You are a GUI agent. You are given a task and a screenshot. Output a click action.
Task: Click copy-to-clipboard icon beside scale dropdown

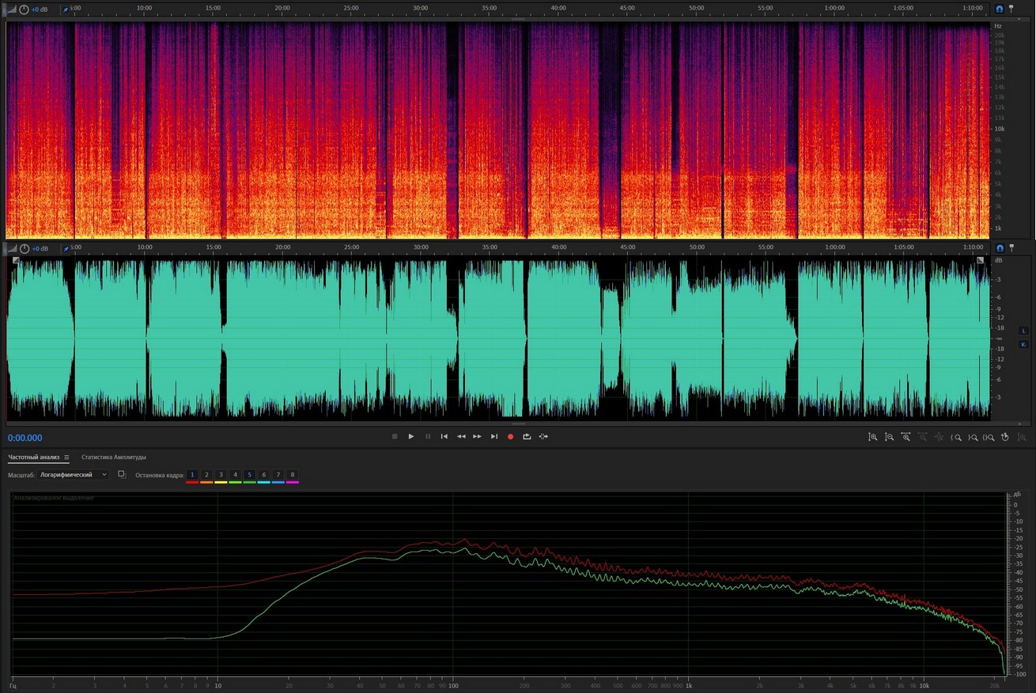click(122, 474)
